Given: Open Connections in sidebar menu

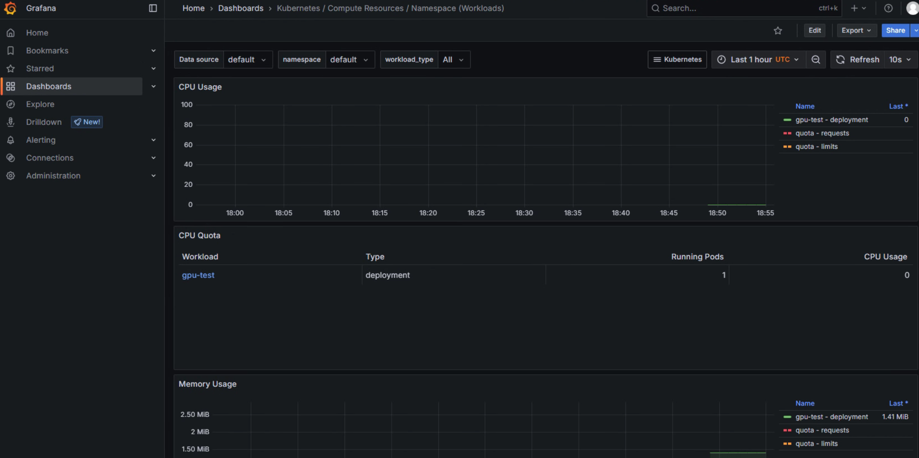Looking at the screenshot, I should coord(49,158).
